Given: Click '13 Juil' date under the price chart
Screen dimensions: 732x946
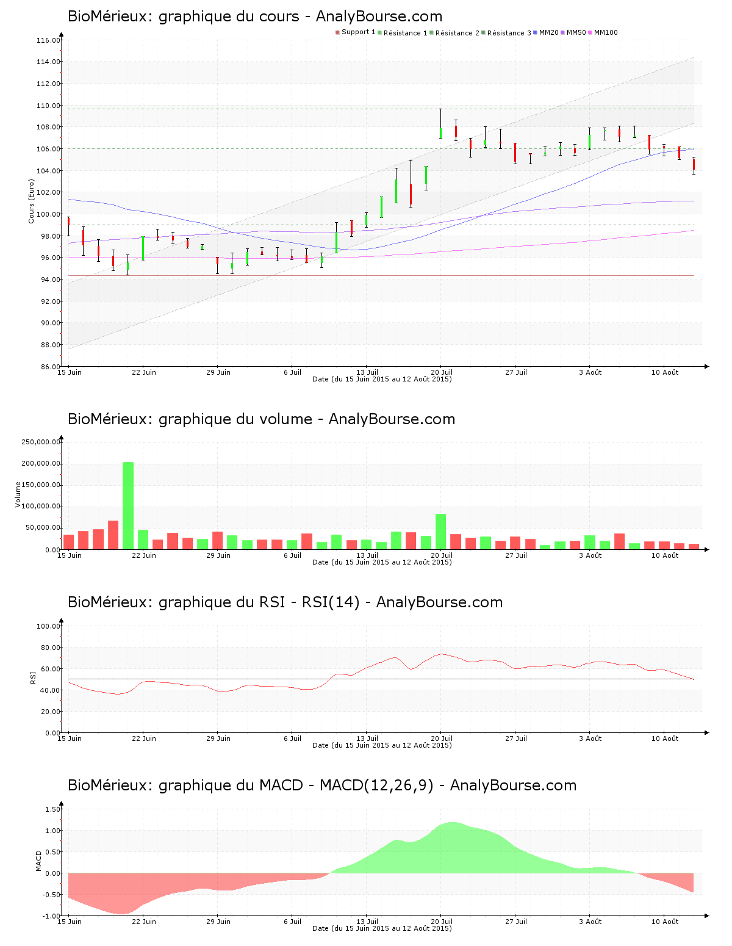Looking at the screenshot, I should 367,372.
